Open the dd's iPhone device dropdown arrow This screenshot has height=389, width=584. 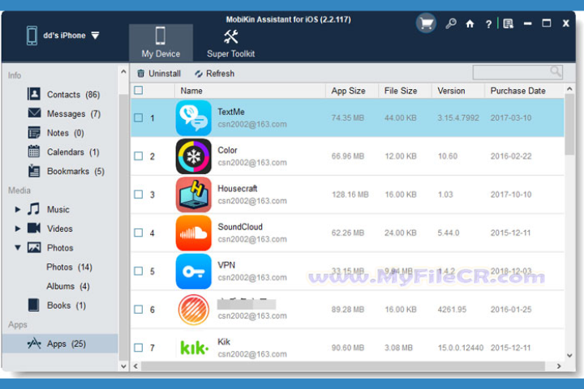96,36
